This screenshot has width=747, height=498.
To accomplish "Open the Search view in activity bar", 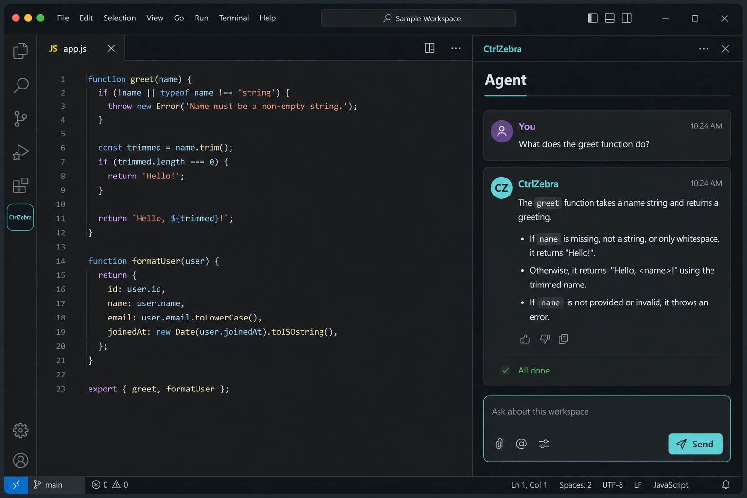I will point(20,86).
